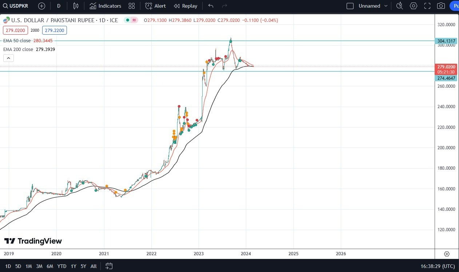Open the Go to date calendar icon
The width and height of the screenshot is (459, 272).
109,266
